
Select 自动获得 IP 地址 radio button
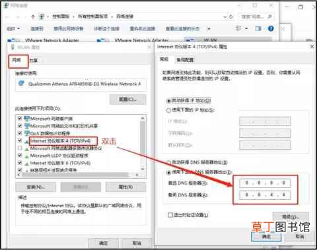pos(168,101)
